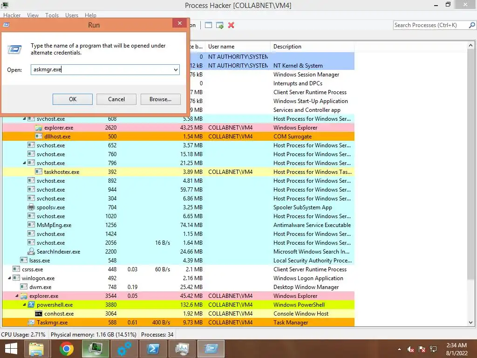
Task: Open Task Manager taskbar icon
Action: 182,349
